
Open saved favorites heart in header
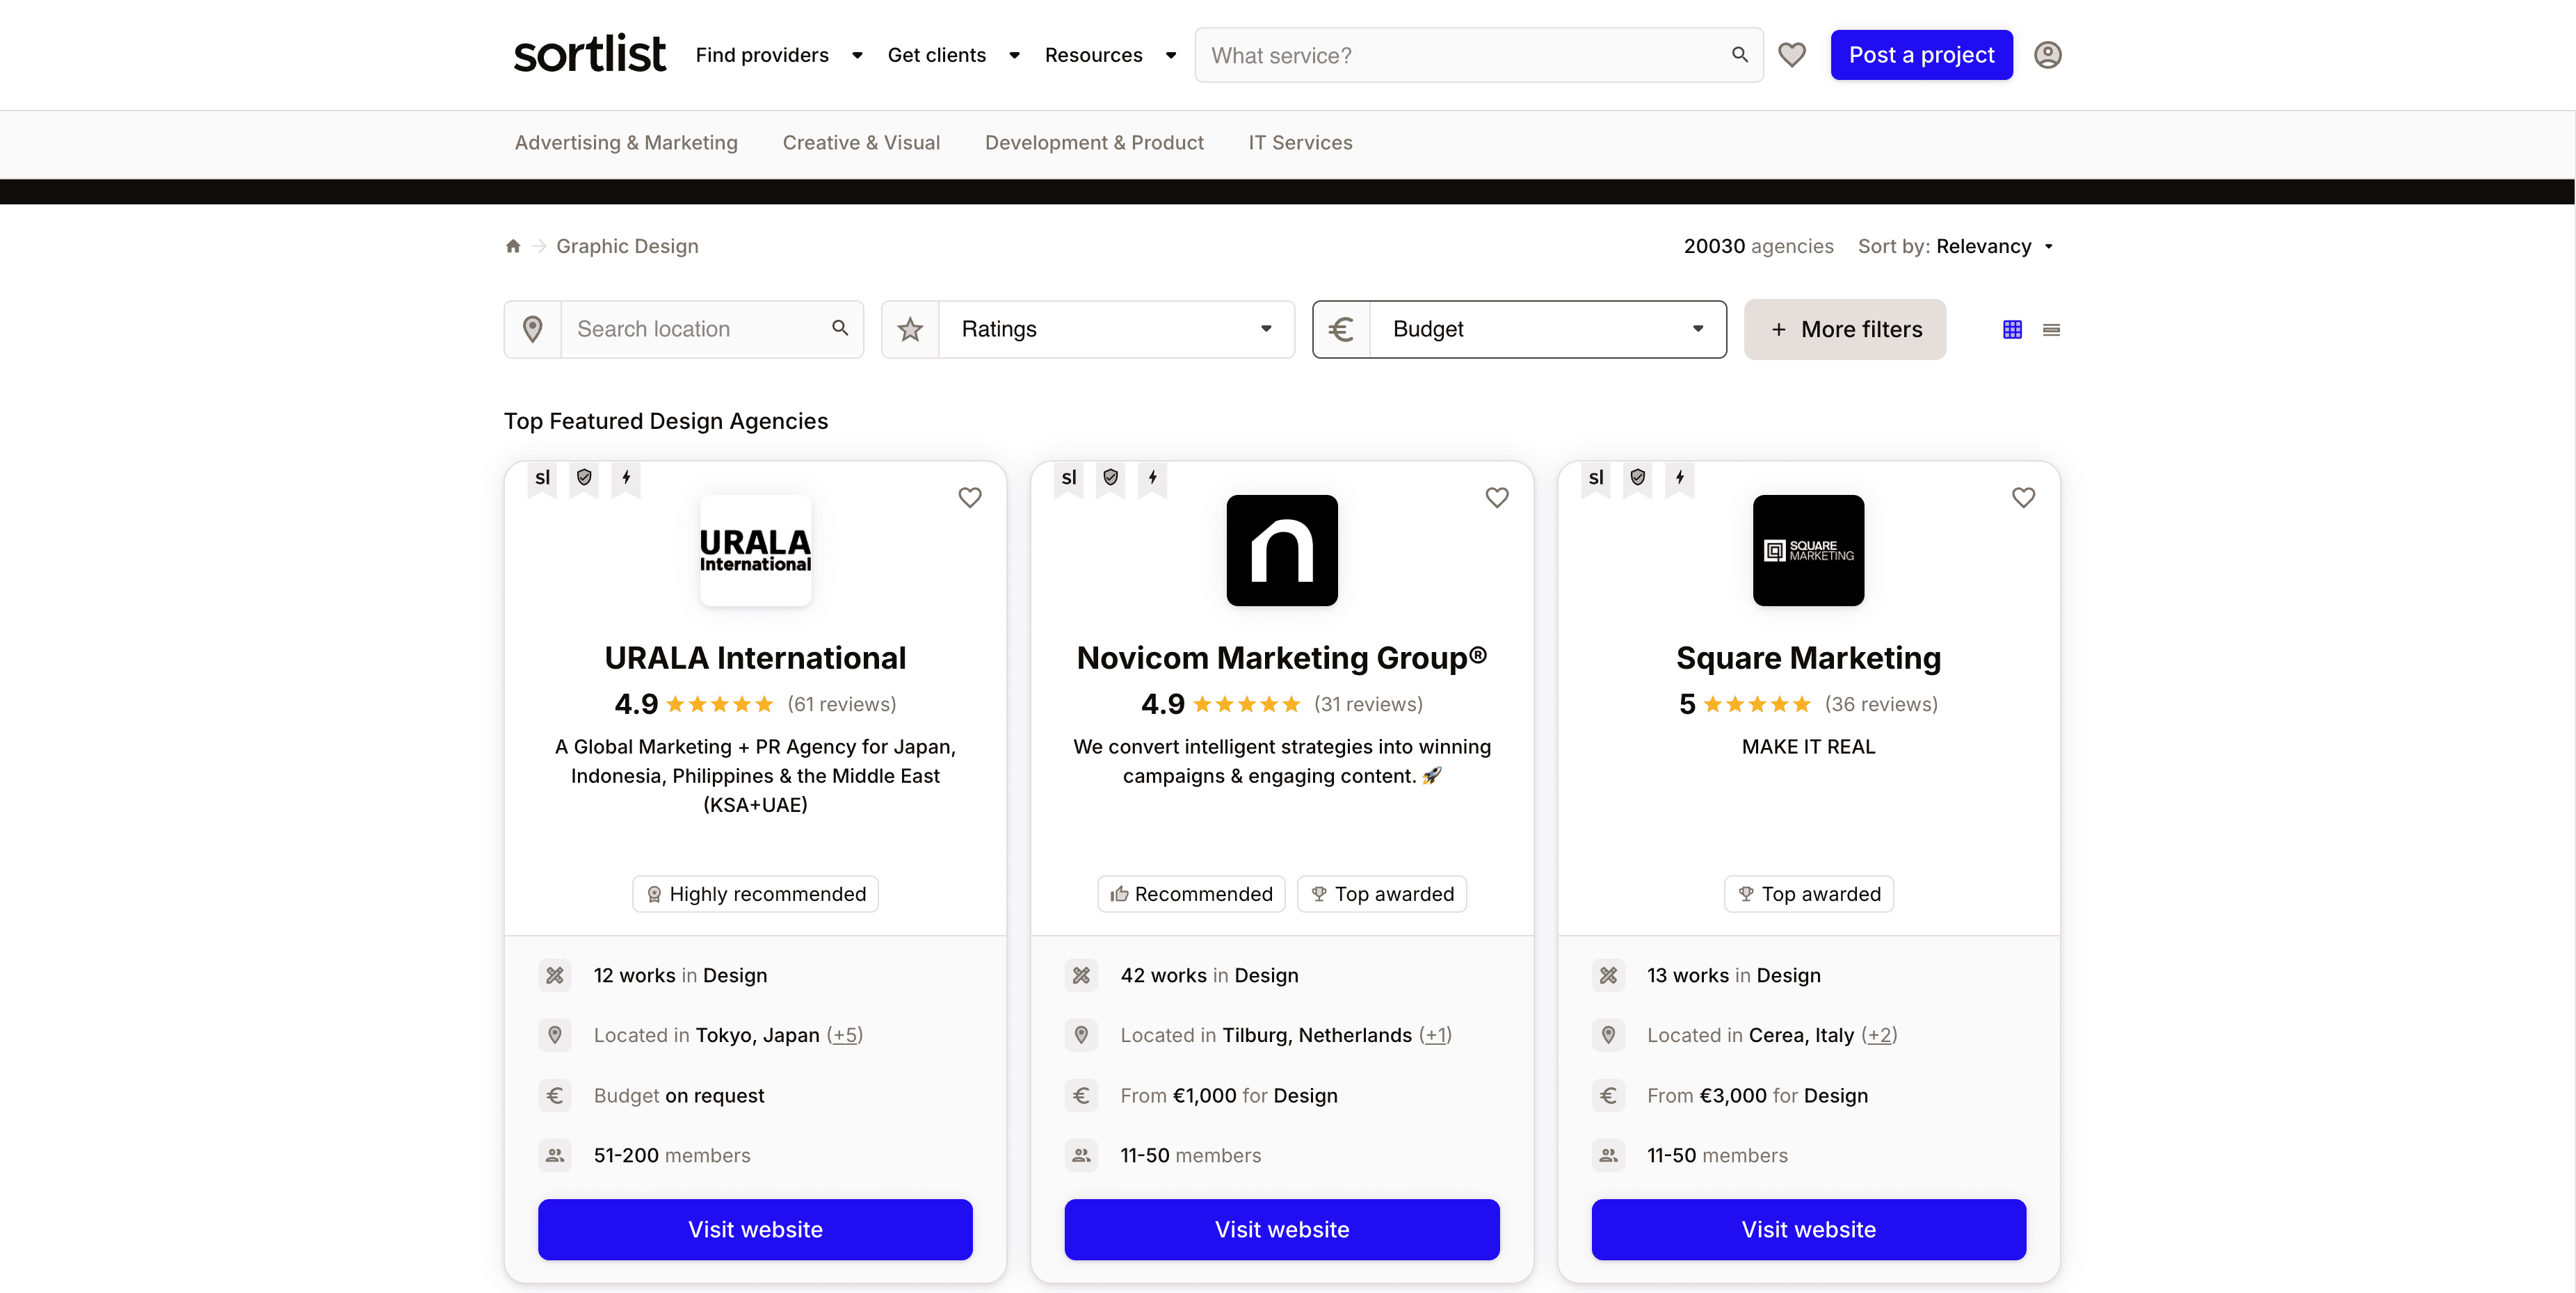coord(1791,55)
